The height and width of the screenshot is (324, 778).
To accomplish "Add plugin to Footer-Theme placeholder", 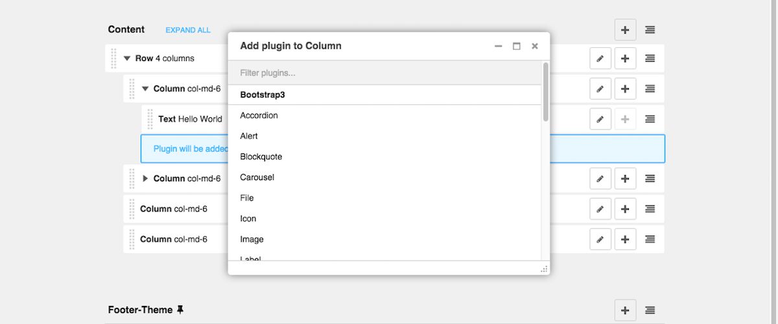I will coord(625,310).
